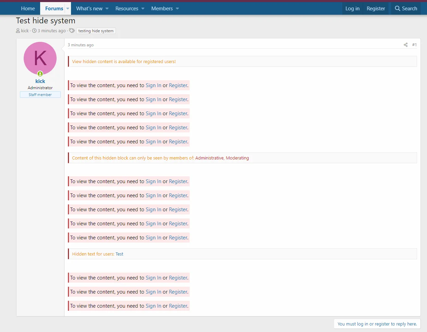Expand the Resources dropdown arrow
Viewport: 427px width, 332px height.
pyautogui.click(x=143, y=8)
